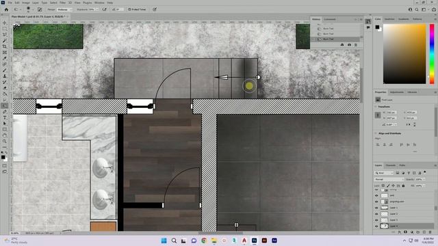Screen dimensions: 438x246
Task: Select the Horizontal Type tool
Action: tap(5, 118)
